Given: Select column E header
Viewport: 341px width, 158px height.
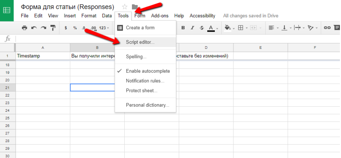Looking at the screenshot, I should tap(261, 48).
